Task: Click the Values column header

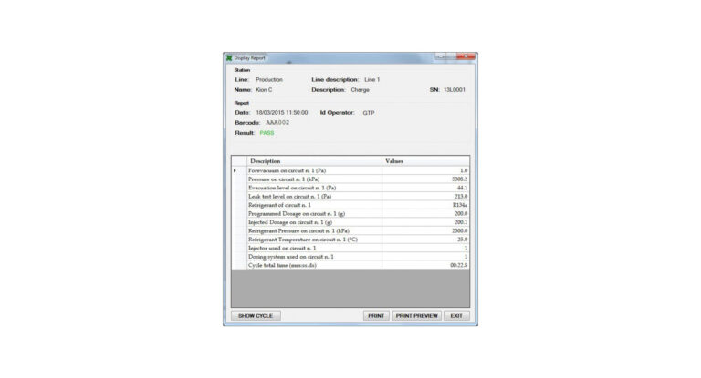Action: [x=425, y=161]
